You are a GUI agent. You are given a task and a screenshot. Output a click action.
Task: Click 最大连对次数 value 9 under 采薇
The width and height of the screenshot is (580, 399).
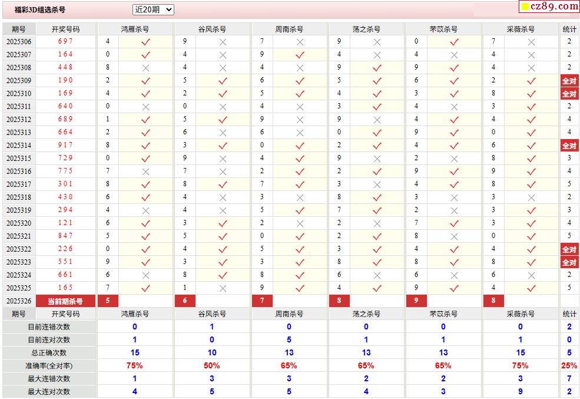tap(521, 391)
